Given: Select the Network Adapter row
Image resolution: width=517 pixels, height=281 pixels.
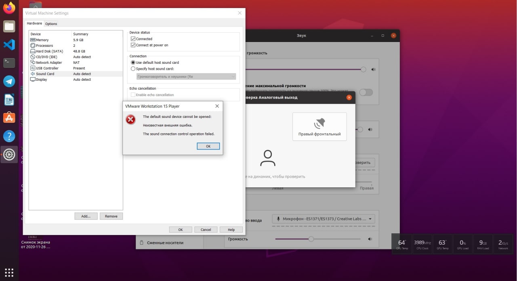Looking at the screenshot, I should (x=76, y=63).
